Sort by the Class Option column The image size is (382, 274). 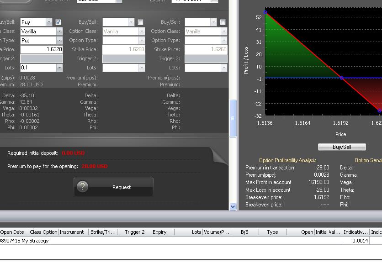pos(43,232)
